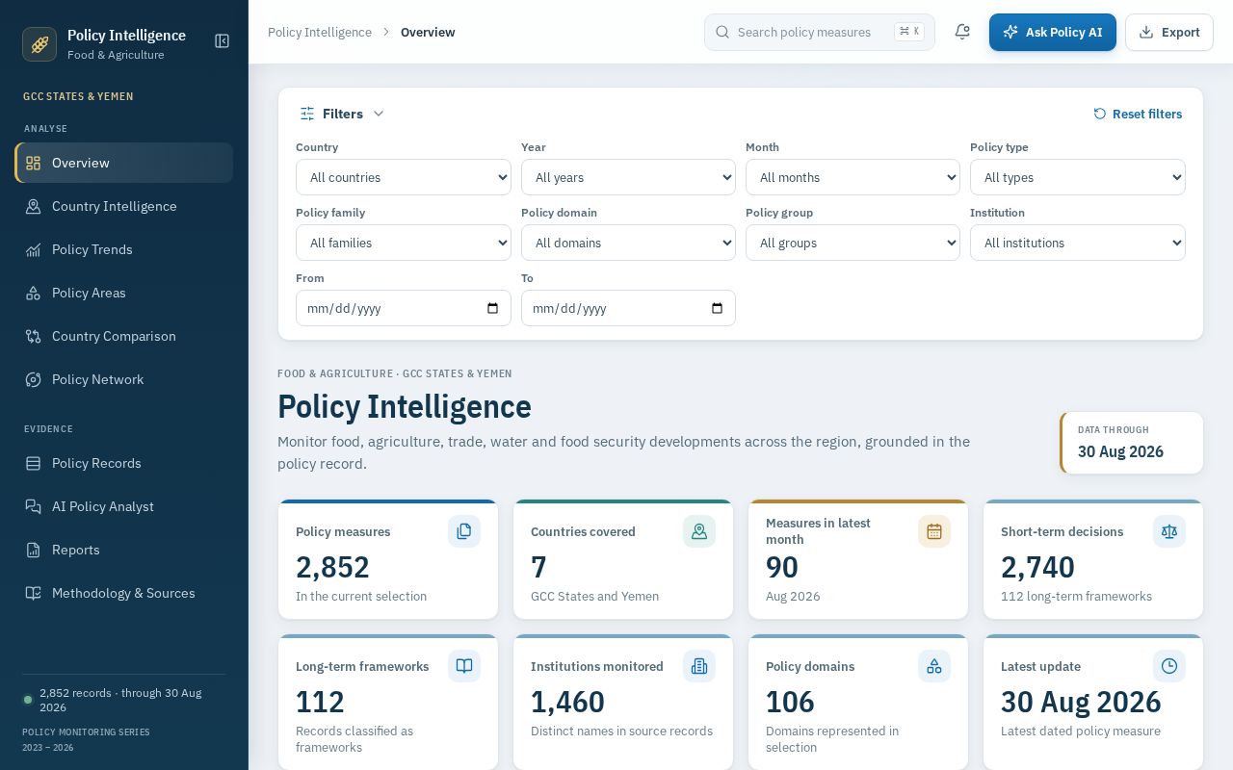Screen dimensions: 1233x770
Task: Click the scales icon on Short-term decisions
Action: [x=1169, y=531]
